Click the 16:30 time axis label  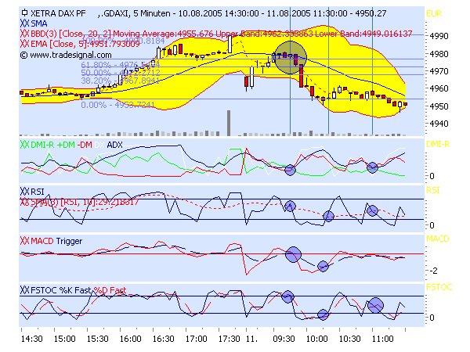point(164,339)
